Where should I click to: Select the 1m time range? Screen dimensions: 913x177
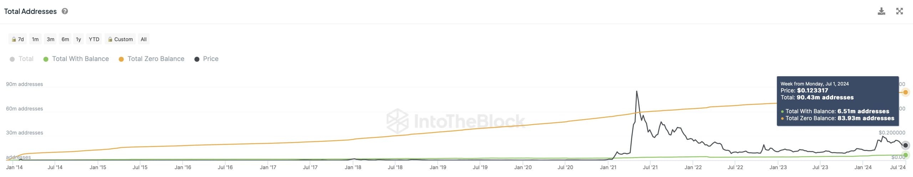35,39
